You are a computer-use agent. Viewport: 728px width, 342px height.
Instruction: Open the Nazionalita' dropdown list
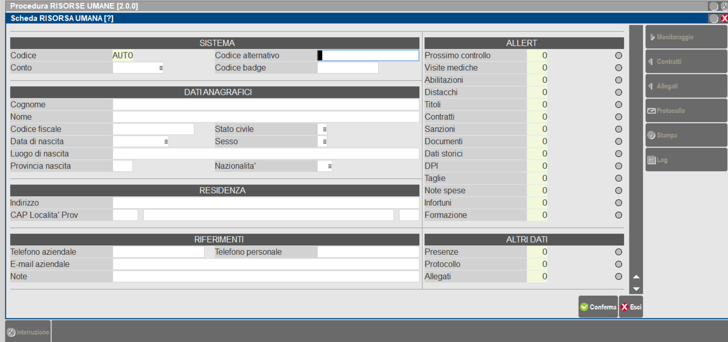click(329, 166)
